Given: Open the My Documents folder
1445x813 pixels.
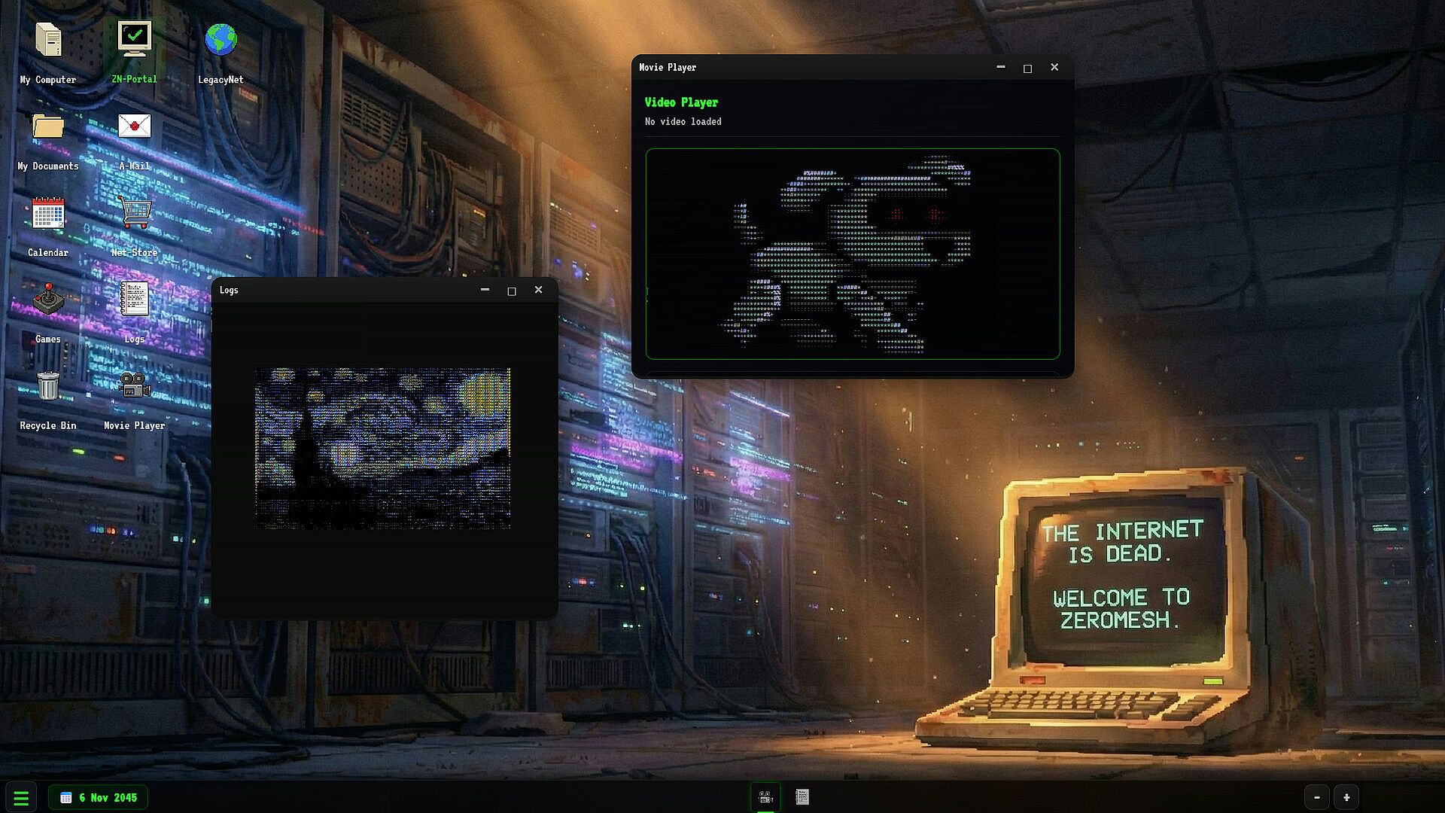Looking at the screenshot, I should tap(48, 126).
